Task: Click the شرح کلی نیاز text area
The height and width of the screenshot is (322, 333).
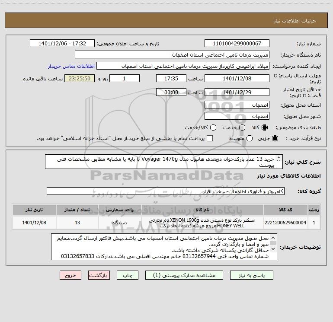Action: coord(164,162)
